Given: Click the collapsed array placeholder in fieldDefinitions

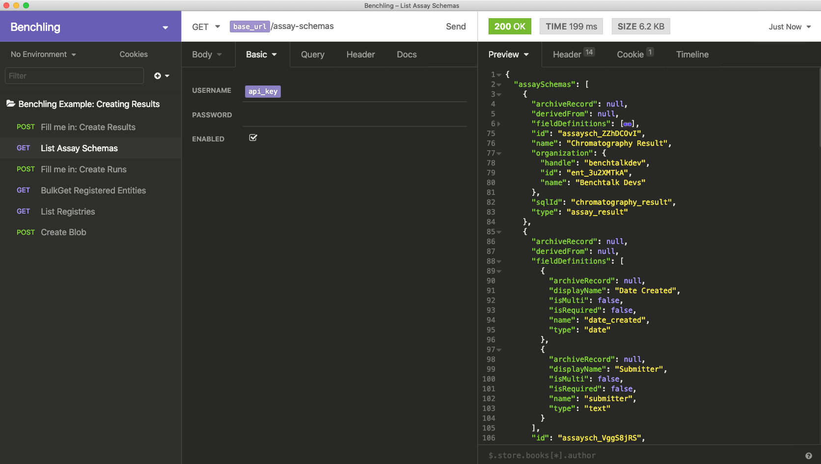Looking at the screenshot, I should 627,124.
